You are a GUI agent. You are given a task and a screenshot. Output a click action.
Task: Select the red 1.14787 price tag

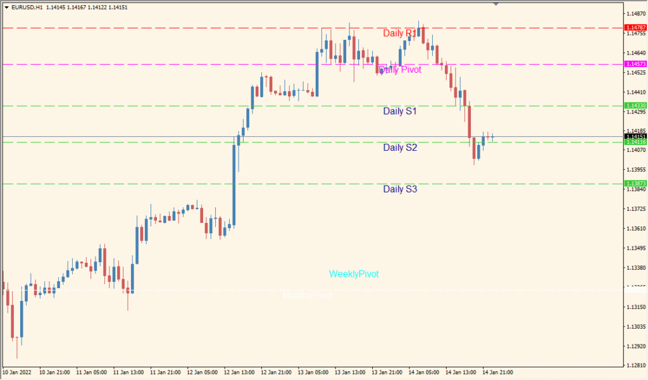pyautogui.click(x=635, y=28)
